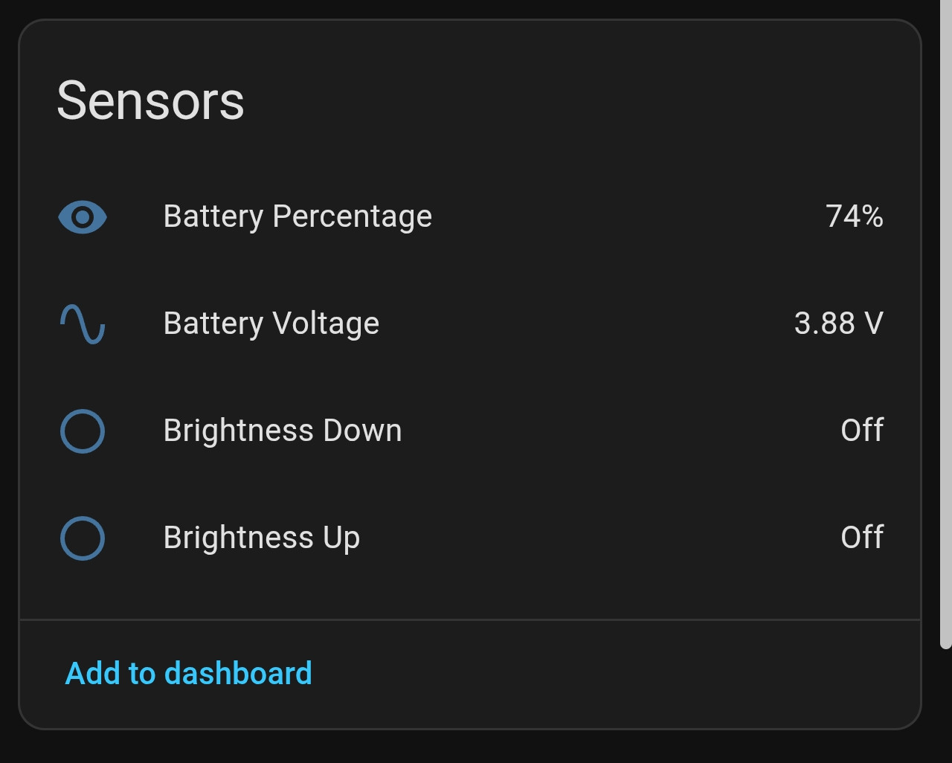Viewport: 952px width, 763px height.
Task: Click the 3.88 V voltage reading
Action: coord(839,323)
